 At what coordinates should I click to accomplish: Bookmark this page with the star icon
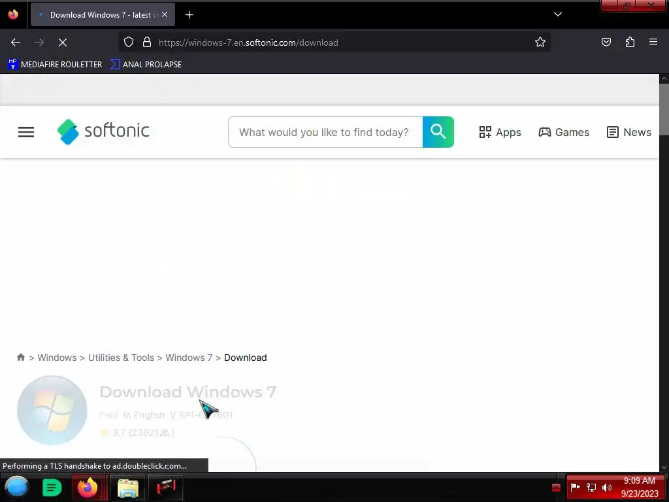pos(540,42)
